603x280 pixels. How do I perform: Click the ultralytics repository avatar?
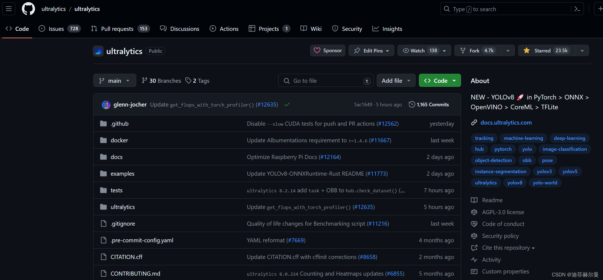click(98, 51)
